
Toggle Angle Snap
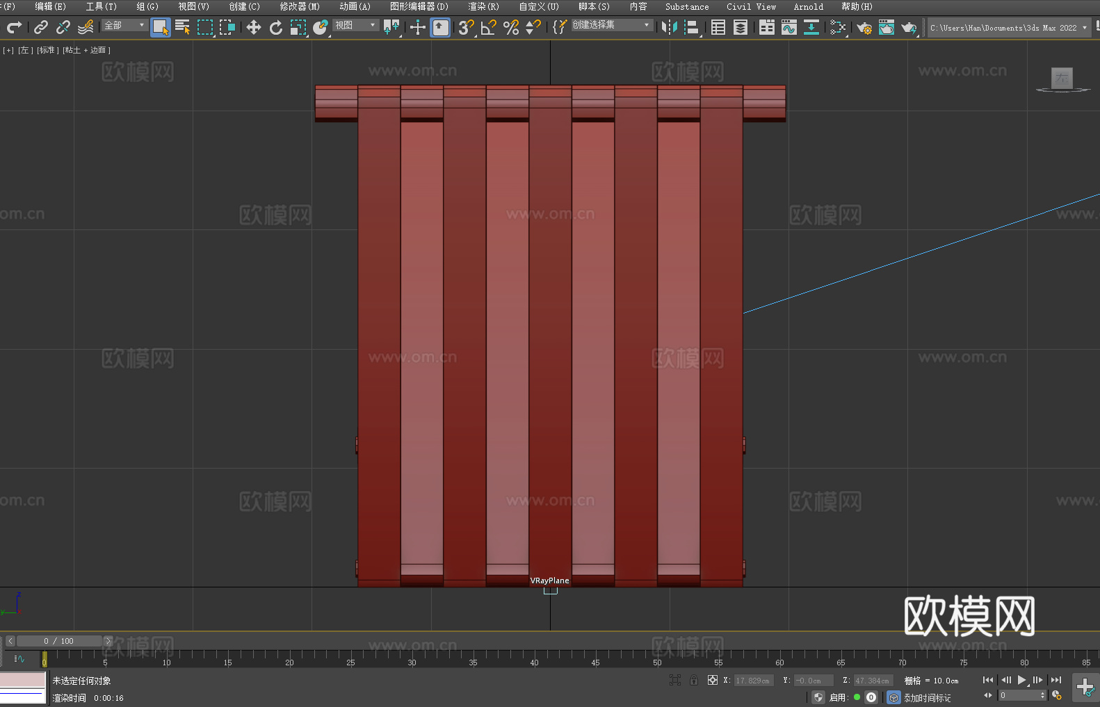click(x=489, y=27)
